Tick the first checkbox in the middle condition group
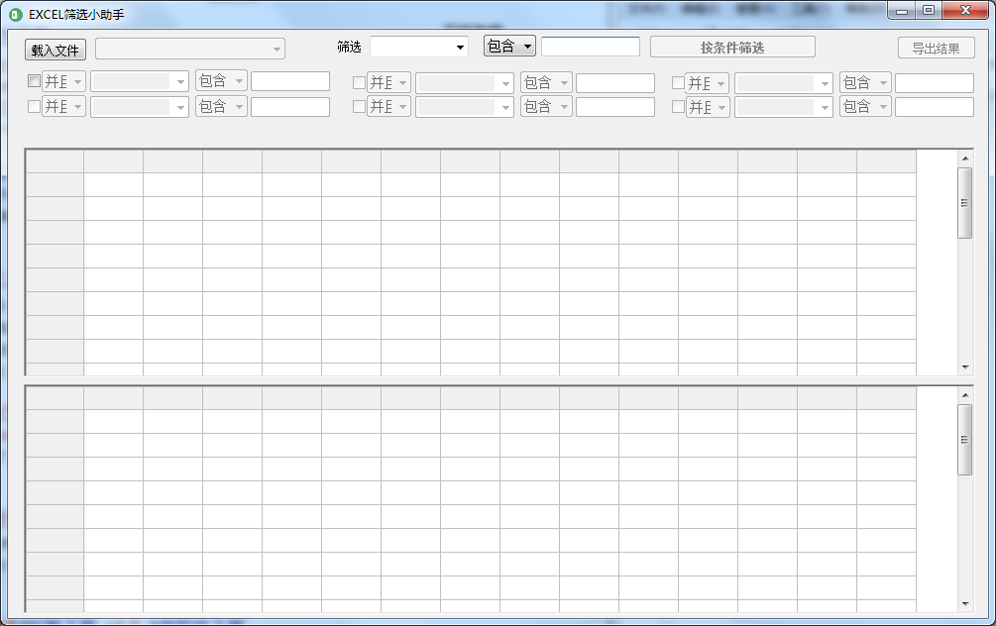Screen dimensions: 996x626 click(359, 82)
